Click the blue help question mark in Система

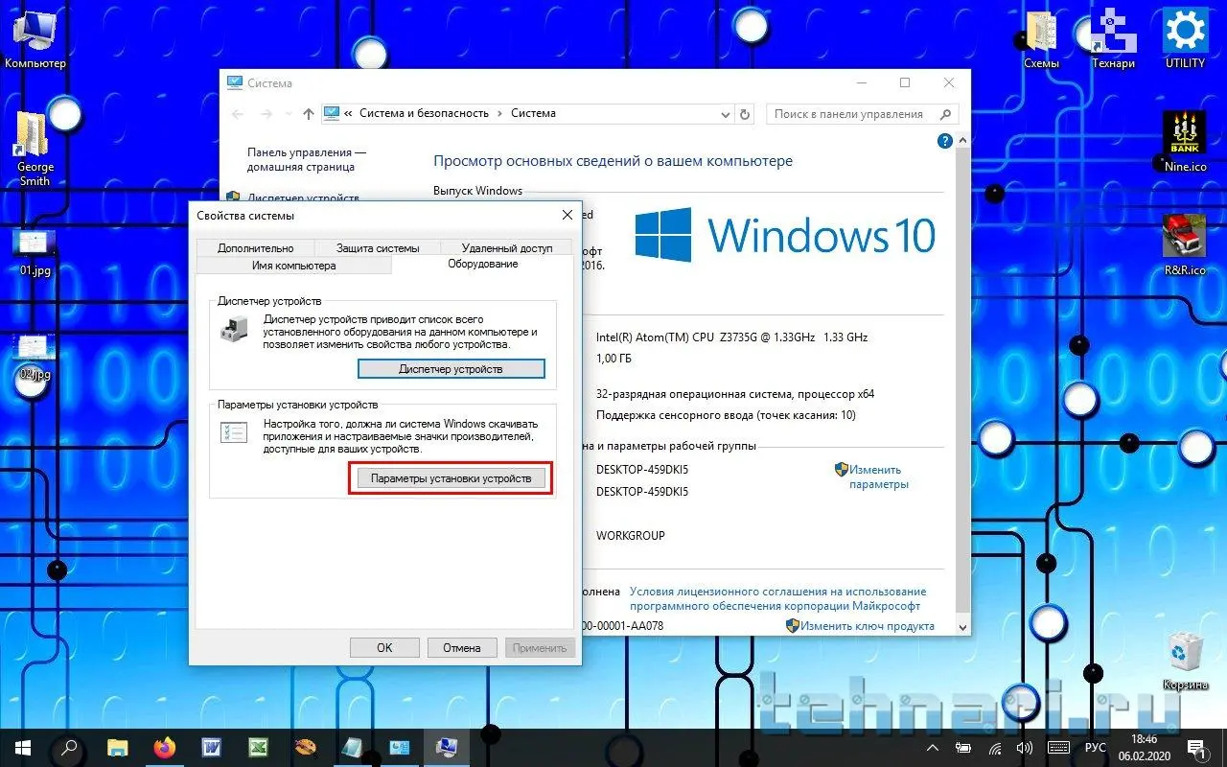pos(945,141)
